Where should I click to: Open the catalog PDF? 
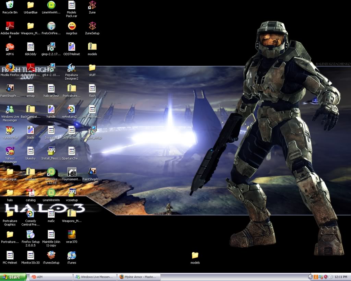pos(31,193)
